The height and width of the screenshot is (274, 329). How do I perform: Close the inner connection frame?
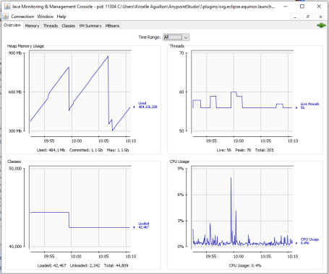click(x=320, y=17)
